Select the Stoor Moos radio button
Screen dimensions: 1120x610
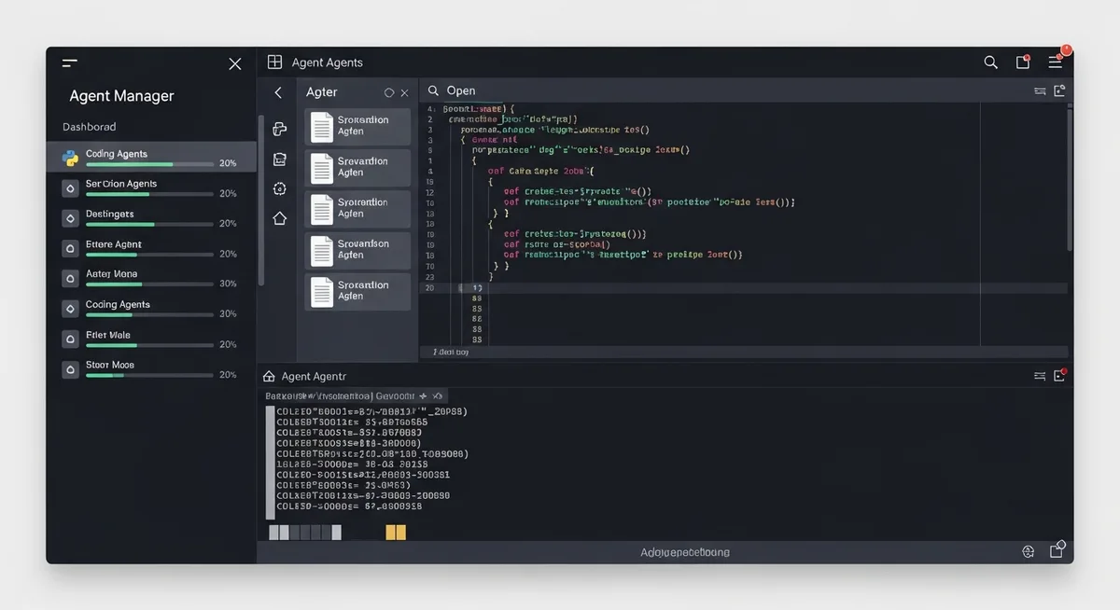70,370
